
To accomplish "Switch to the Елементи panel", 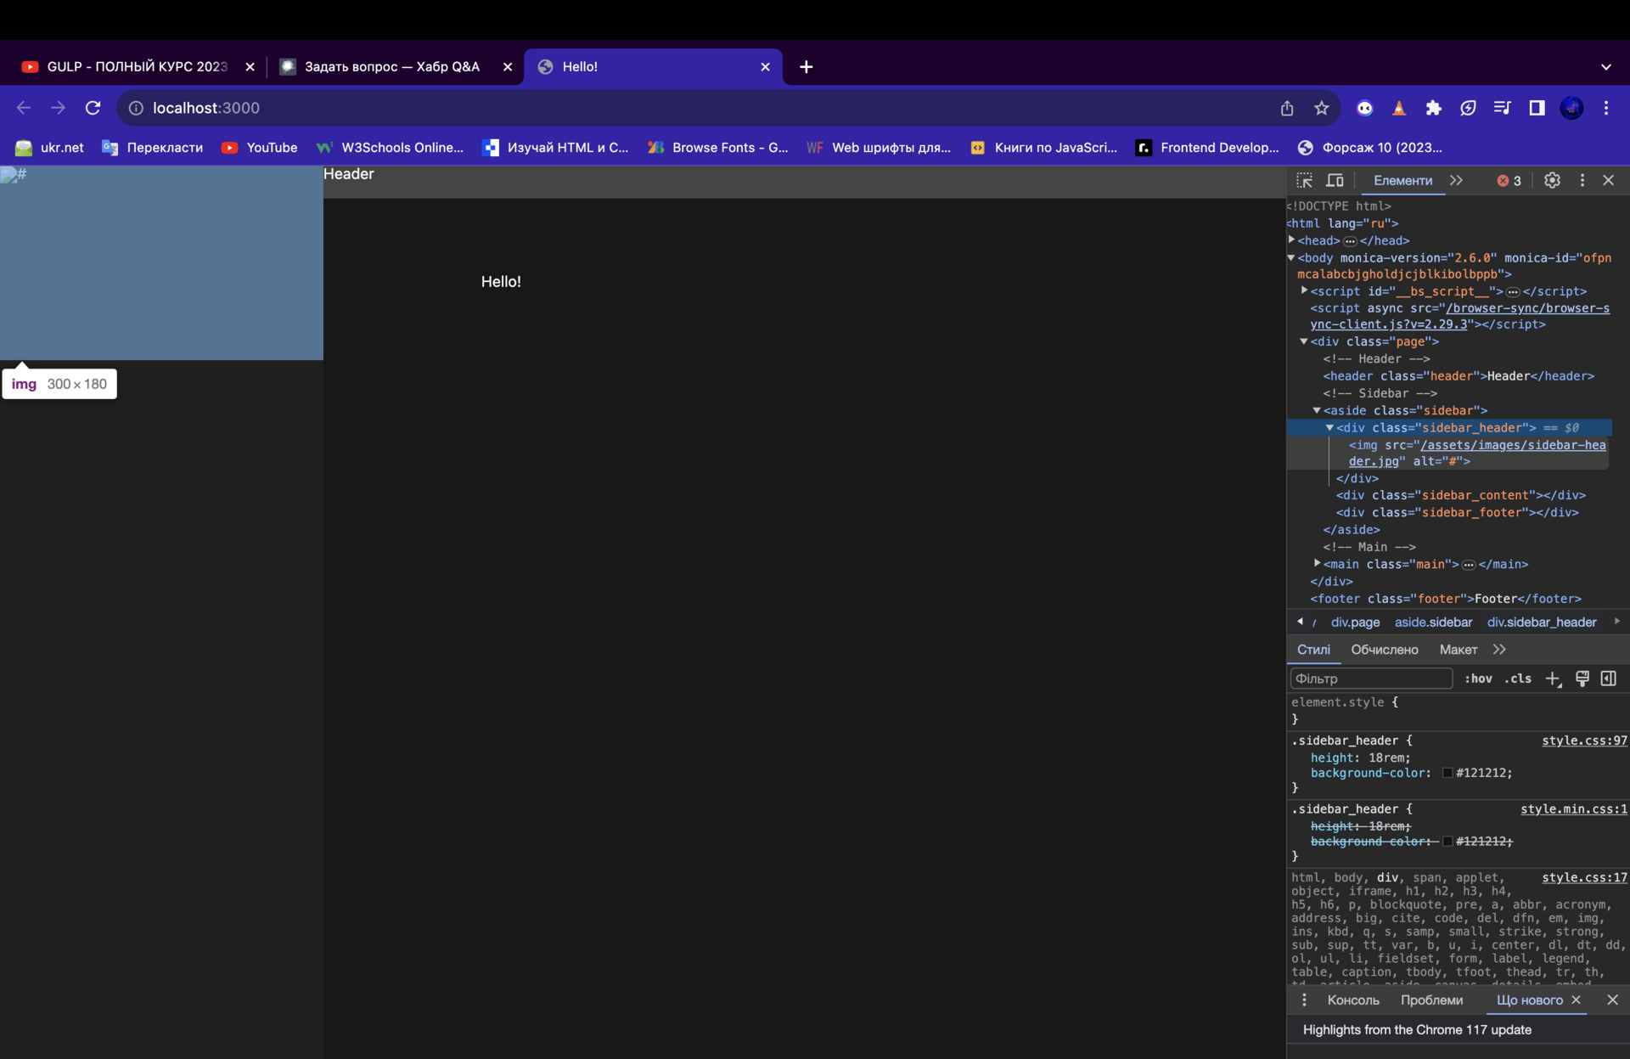I will point(1402,180).
